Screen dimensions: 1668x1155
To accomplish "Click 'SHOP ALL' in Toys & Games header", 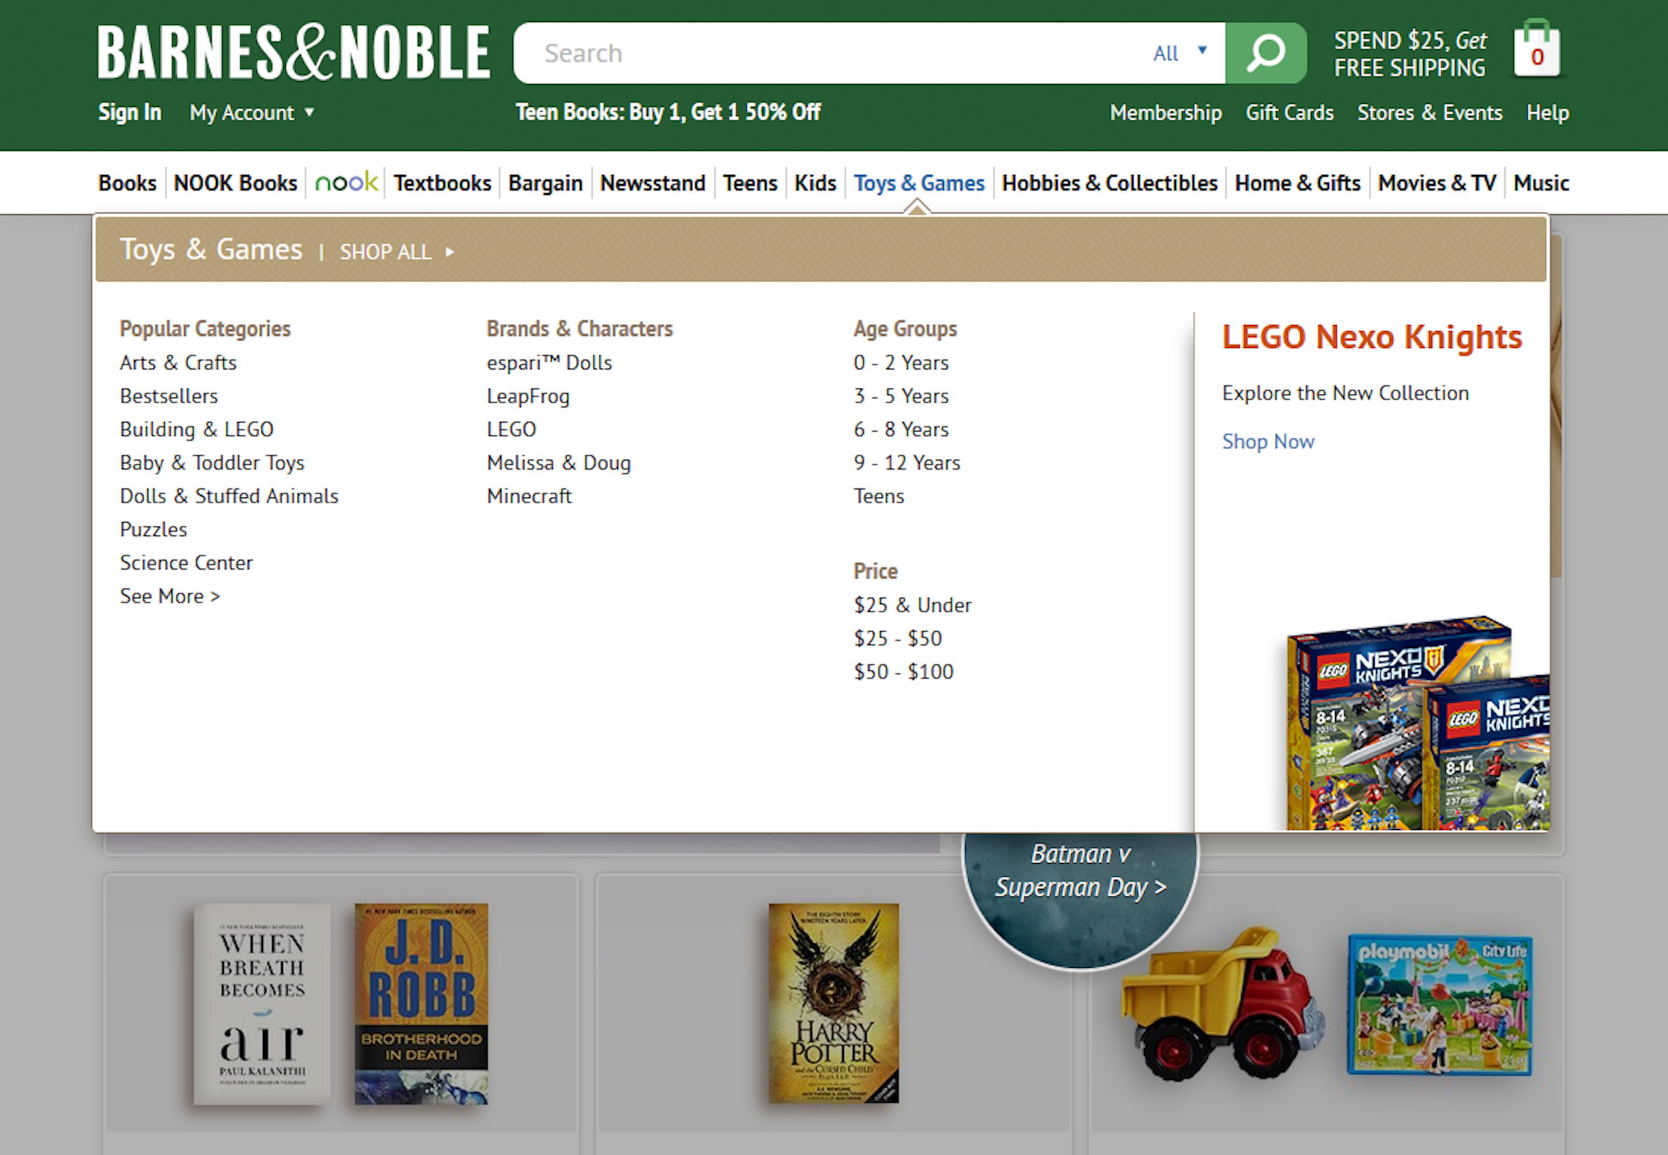I will coord(385,251).
